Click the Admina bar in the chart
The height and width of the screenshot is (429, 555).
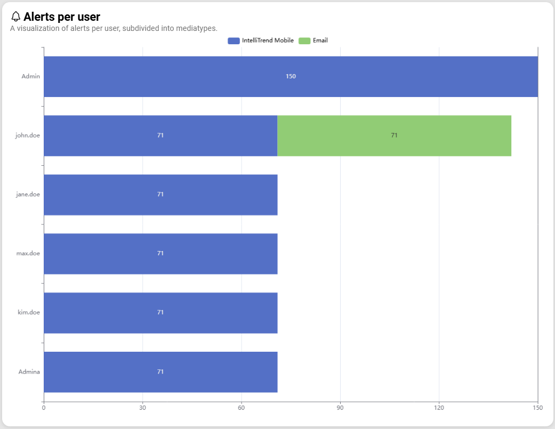tap(160, 372)
